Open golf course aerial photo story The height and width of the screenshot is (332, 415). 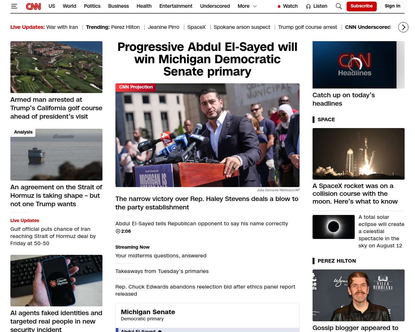[56, 67]
